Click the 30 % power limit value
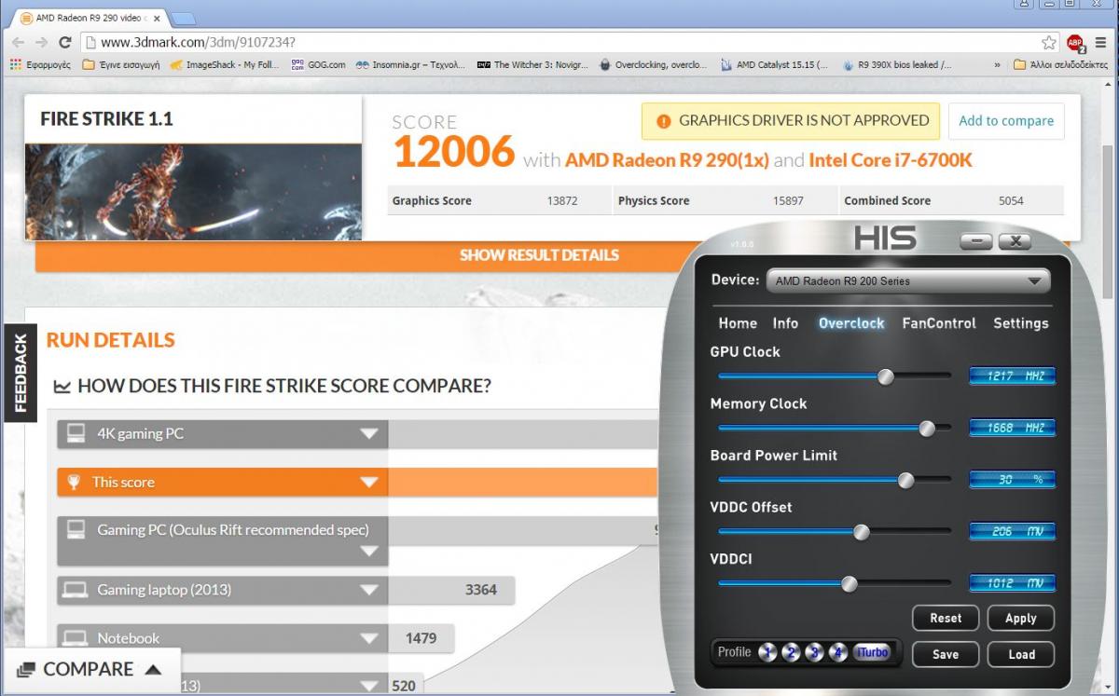 point(1013,480)
